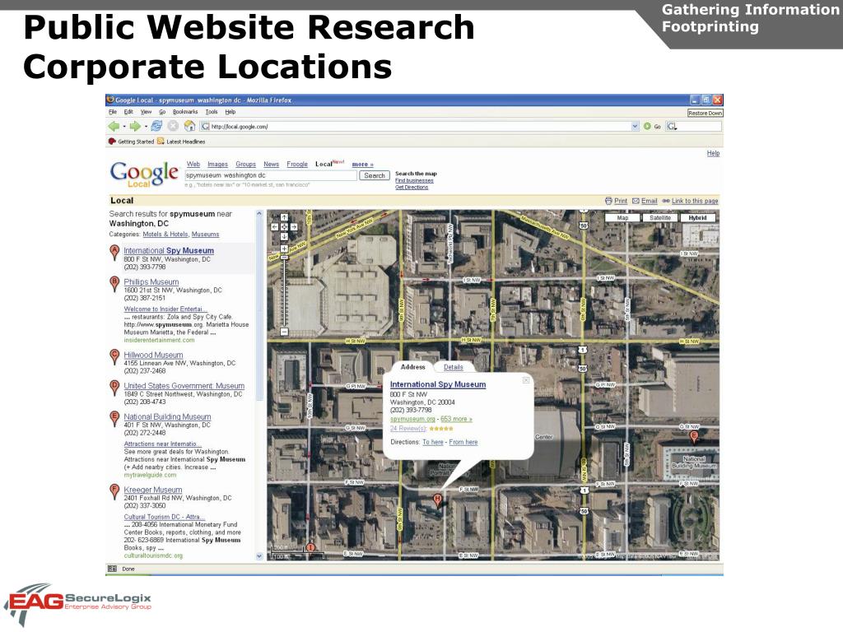Open the Google Images link

pyautogui.click(x=217, y=165)
